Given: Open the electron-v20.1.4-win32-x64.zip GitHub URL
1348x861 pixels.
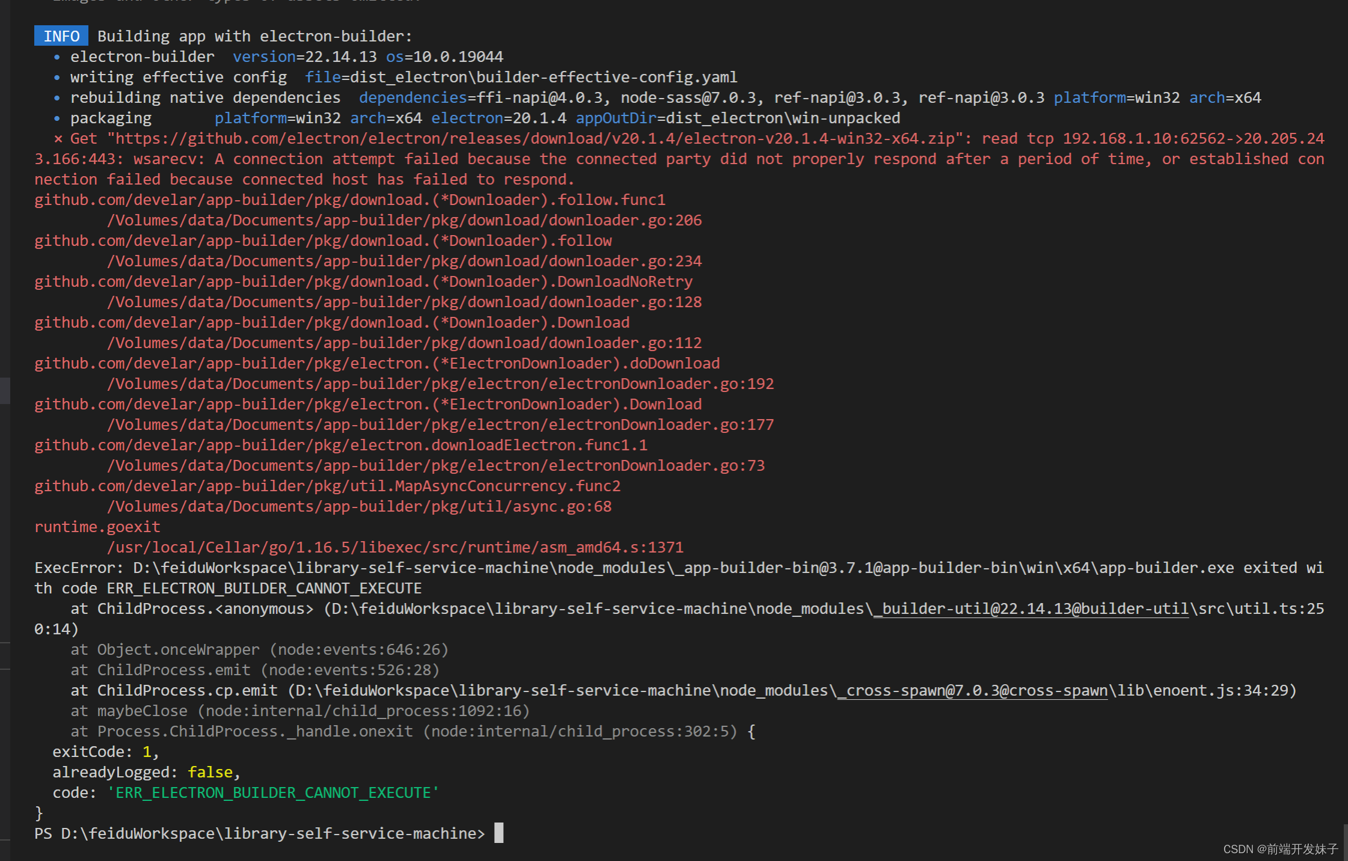Looking at the screenshot, I should pyautogui.click(x=535, y=139).
